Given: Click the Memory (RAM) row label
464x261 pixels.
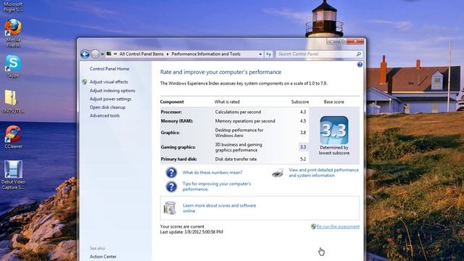Looking at the screenshot, I should 177,121.
